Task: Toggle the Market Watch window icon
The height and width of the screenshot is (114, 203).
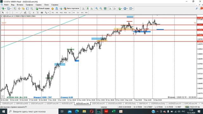Action: (15, 9)
